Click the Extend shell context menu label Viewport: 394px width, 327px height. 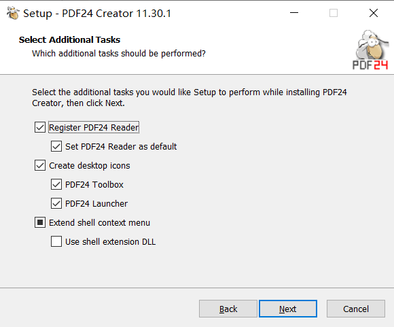(99, 222)
